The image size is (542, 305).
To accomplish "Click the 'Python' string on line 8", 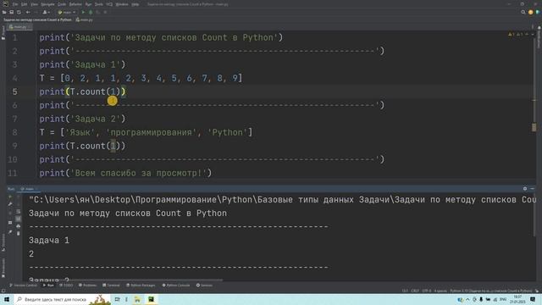I will 227,132.
